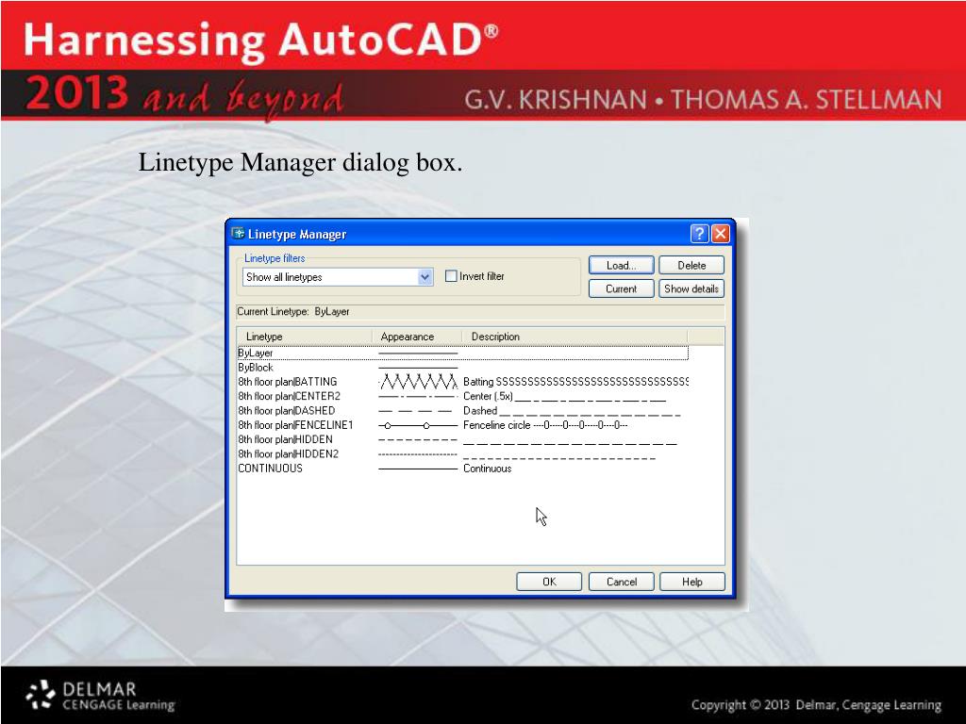
Task: Click the Load... button
Action: click(x=621, y=265)
